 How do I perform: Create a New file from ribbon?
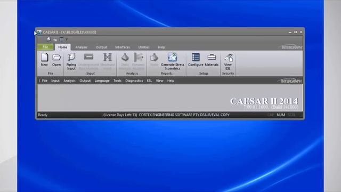[44, 60]
